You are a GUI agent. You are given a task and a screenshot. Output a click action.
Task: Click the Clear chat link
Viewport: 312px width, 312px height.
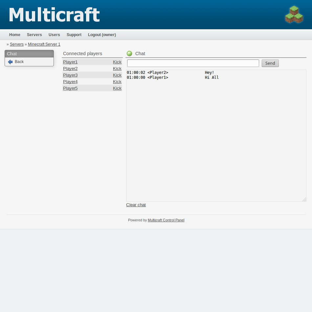coord(136,205)
